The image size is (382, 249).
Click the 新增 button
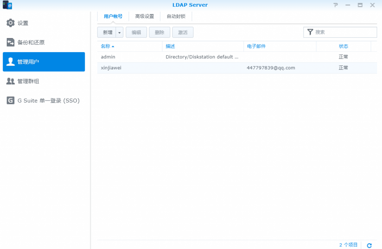(x=107, y=32)
